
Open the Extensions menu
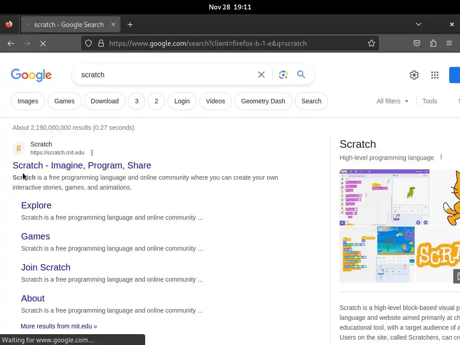coord(433,44)
